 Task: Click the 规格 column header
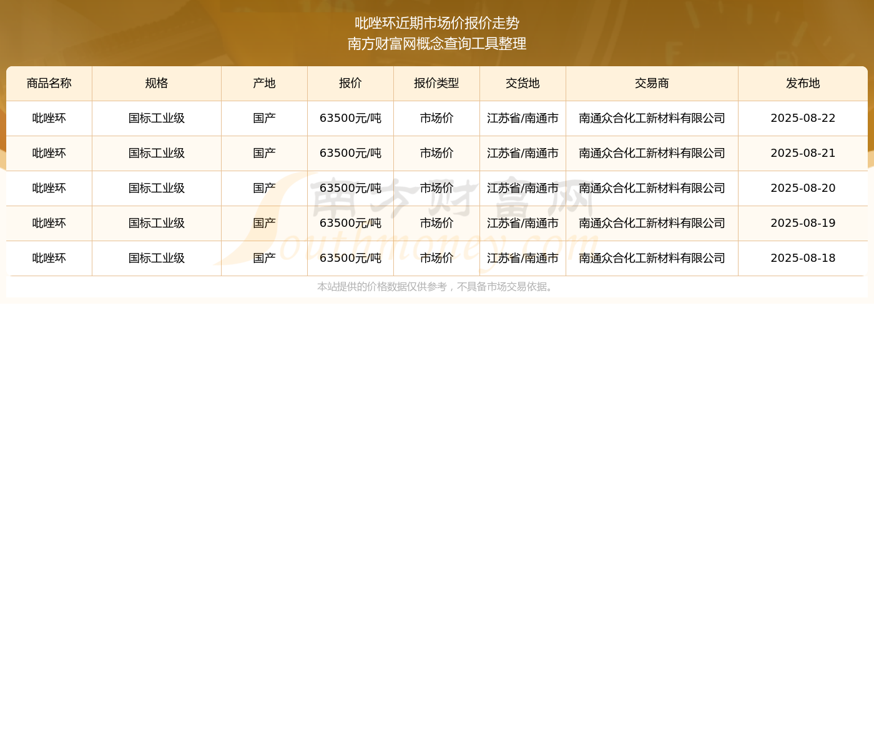coord(157,83)
